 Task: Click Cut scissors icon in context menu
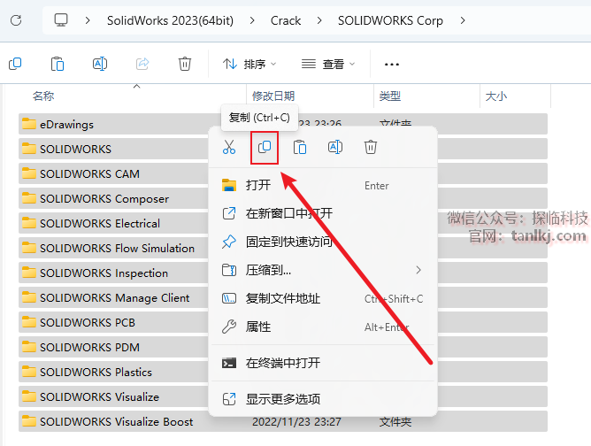point(229,147)
